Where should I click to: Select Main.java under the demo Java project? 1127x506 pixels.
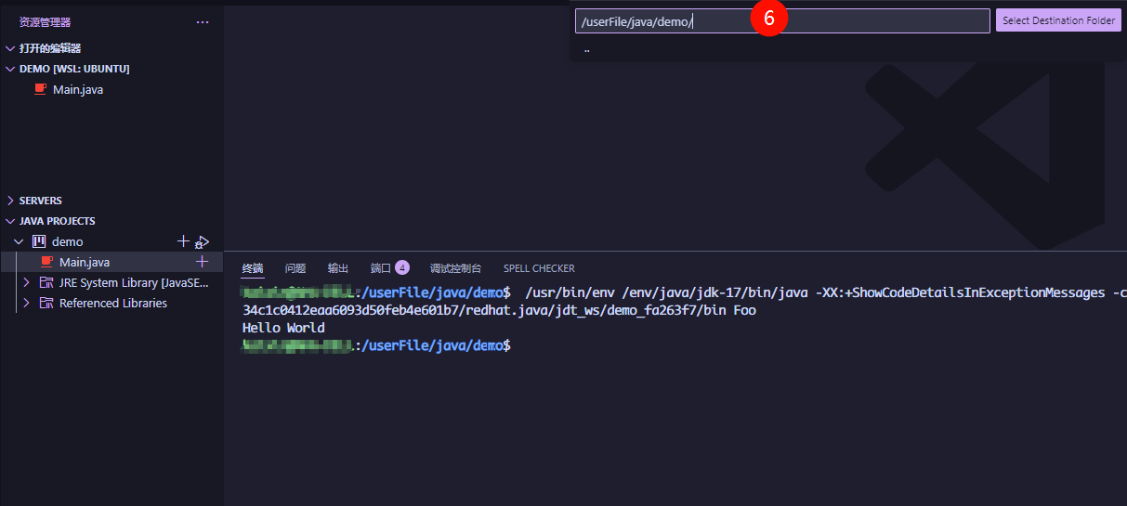point(85,263)
